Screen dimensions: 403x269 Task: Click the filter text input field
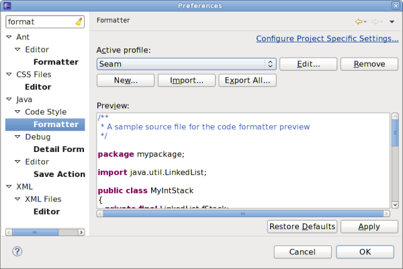tap(39, 22)
